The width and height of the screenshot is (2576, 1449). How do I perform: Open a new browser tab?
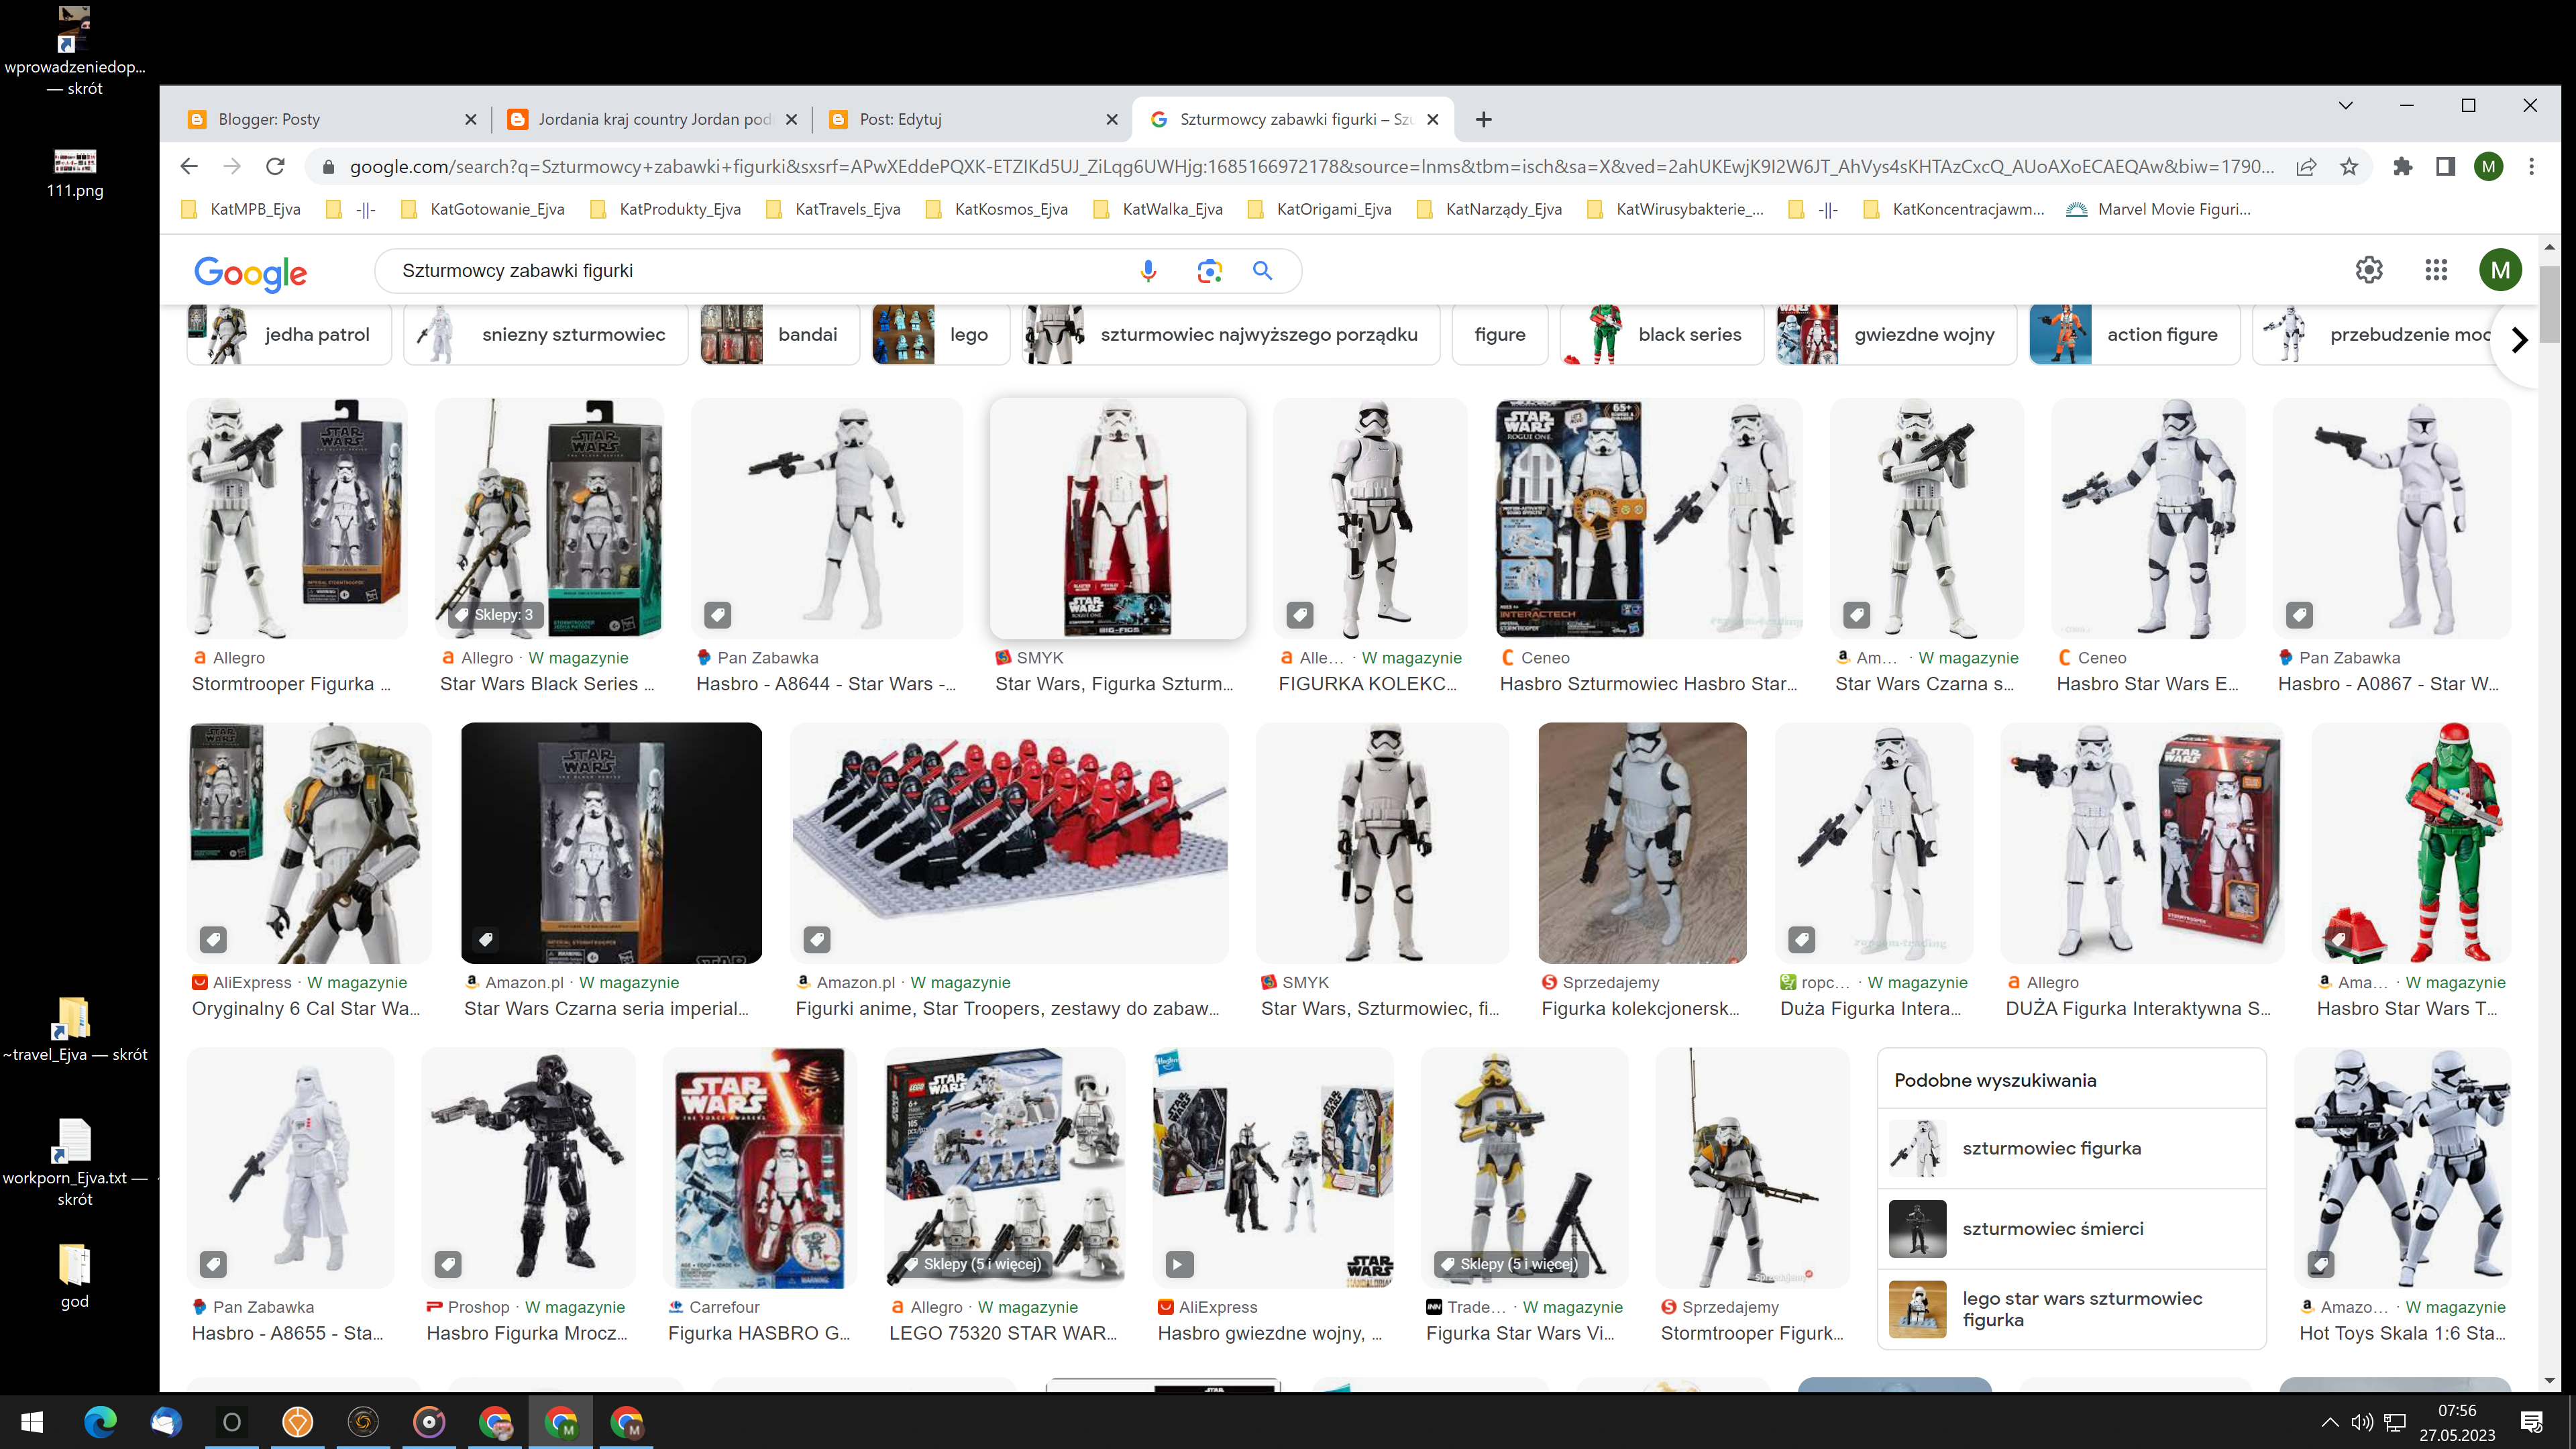point(1484,119)
